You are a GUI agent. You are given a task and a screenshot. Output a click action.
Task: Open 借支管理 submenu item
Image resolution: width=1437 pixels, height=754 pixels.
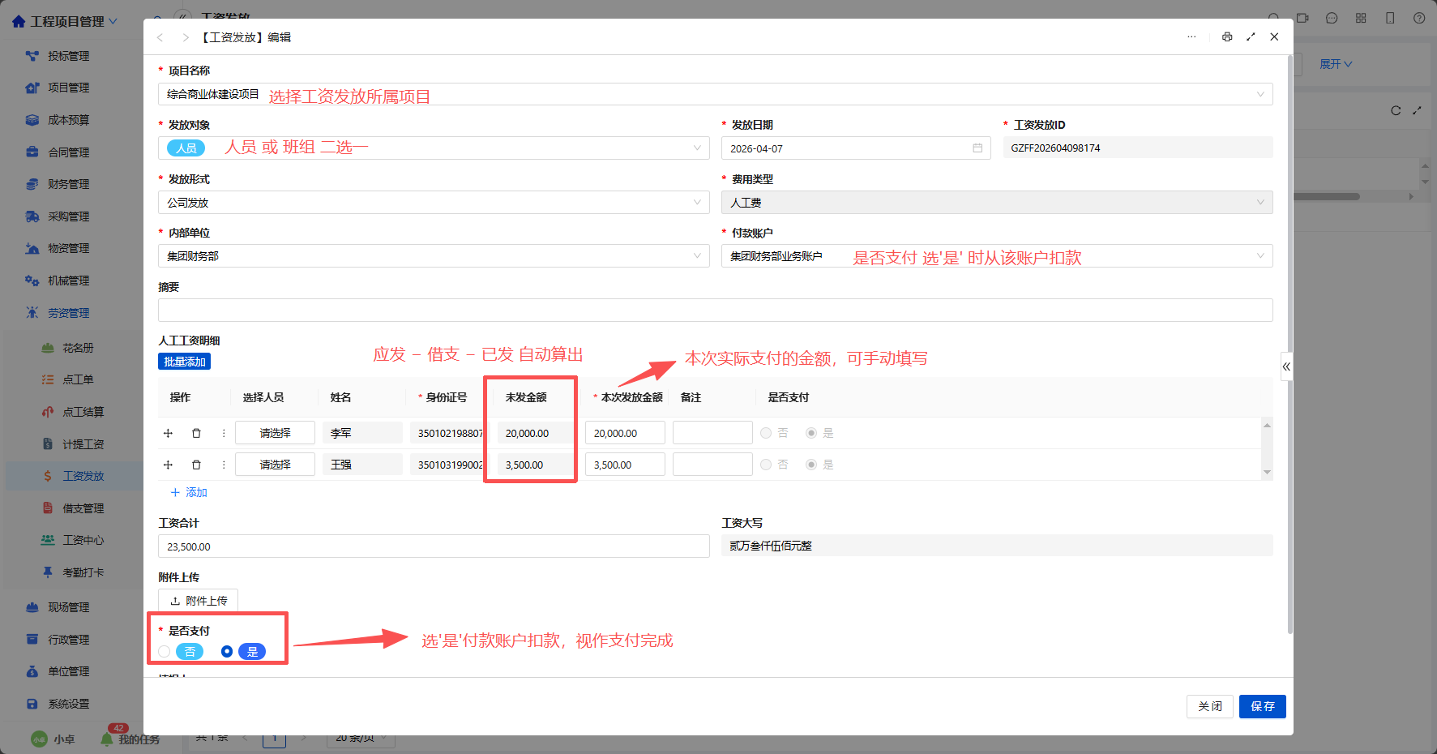83,508
